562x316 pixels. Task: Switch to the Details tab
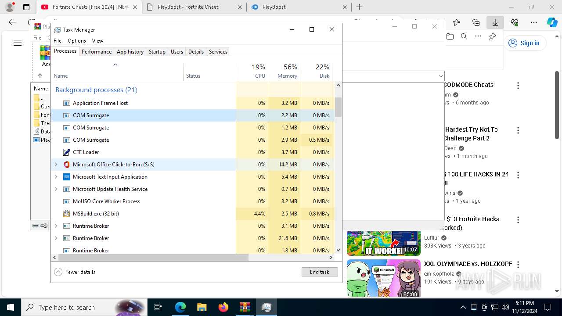(x=196, y=51)
